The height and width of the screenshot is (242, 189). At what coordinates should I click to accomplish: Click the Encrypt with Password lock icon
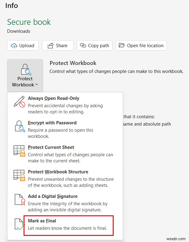19,126
